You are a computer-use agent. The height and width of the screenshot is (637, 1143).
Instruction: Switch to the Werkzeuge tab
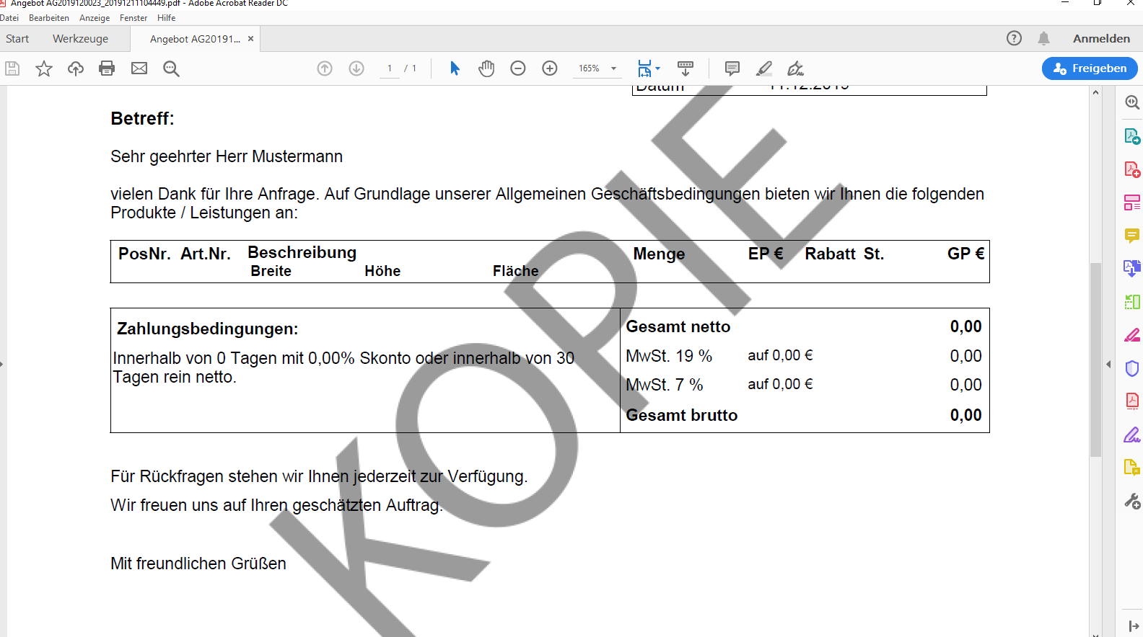tap(80, 39)
